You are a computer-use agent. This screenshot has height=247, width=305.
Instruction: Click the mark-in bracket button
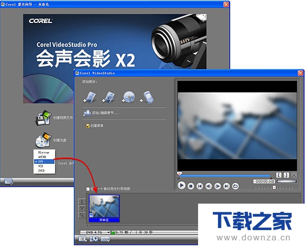coord(279,175)
